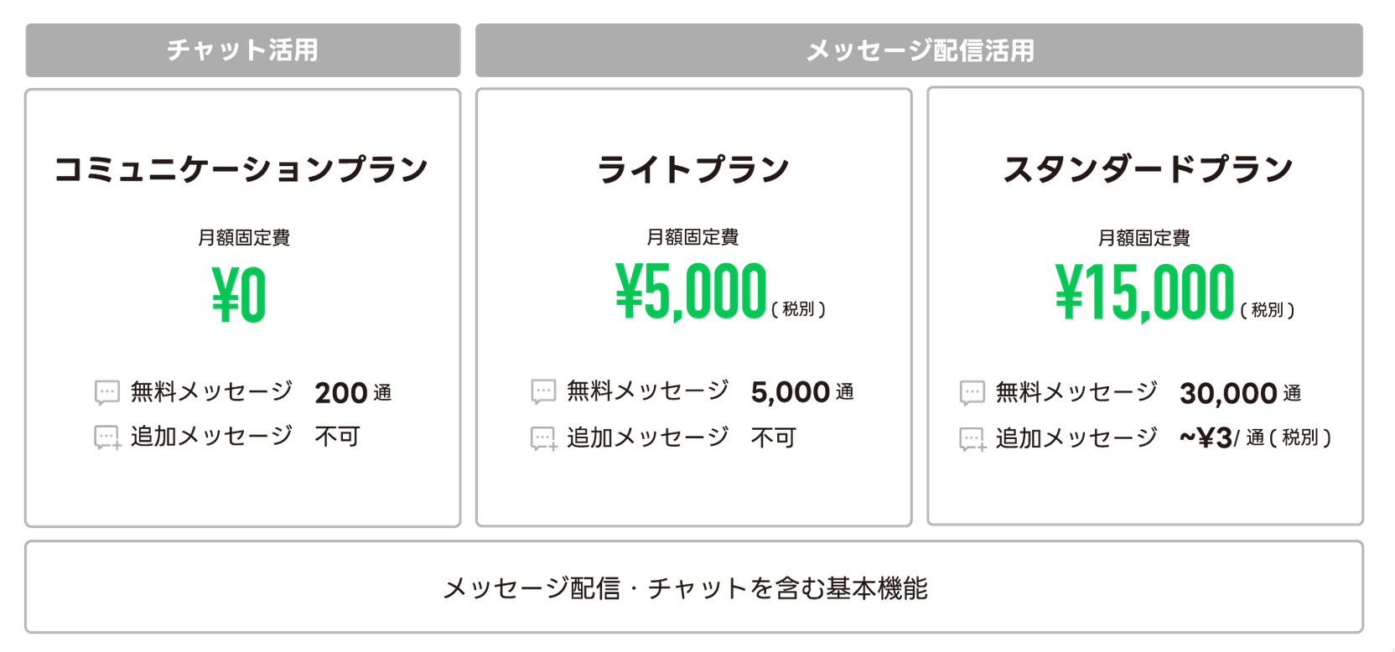This screenshot has height=652, width=1395.
Task: Click the additional message icon in Standard plan
Action: click(x=972, y=439)
